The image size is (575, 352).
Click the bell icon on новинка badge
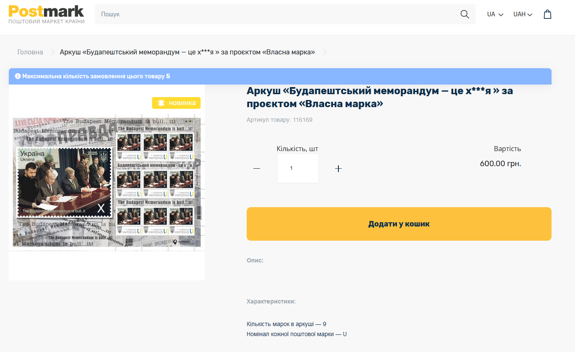click(x=161, y=103)
